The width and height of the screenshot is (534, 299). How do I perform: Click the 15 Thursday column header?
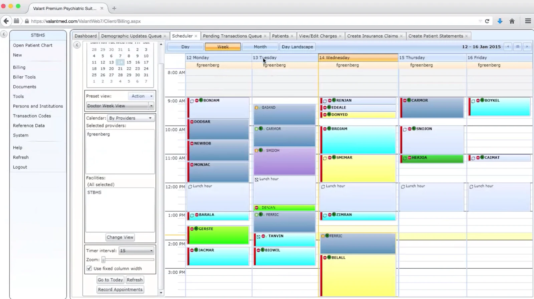click(x=432, y=58)
